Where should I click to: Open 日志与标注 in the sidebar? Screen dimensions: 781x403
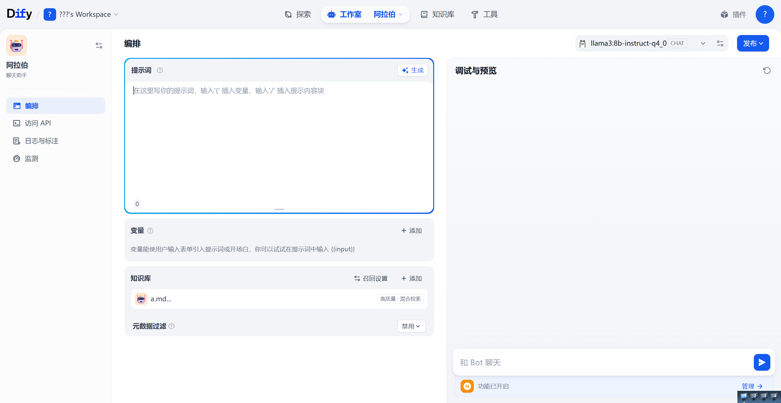click(x=56, y=141)
